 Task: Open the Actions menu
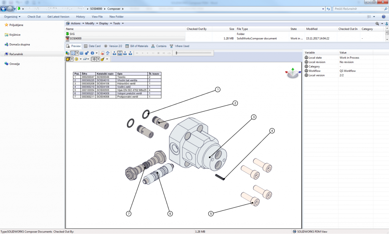76,23
